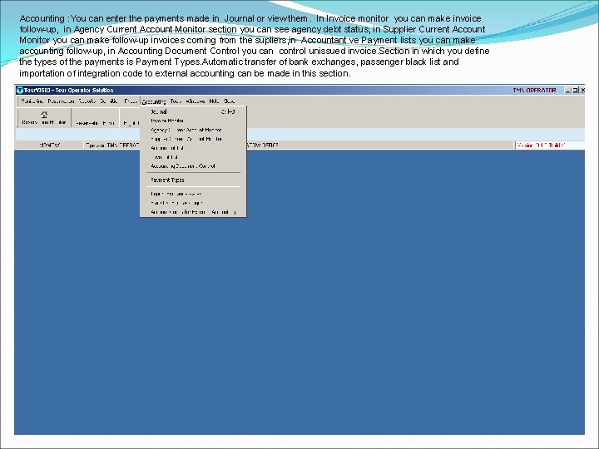Select Accountant List menu entry
Viewport: 599px width, 449px height.
point(193,148)
